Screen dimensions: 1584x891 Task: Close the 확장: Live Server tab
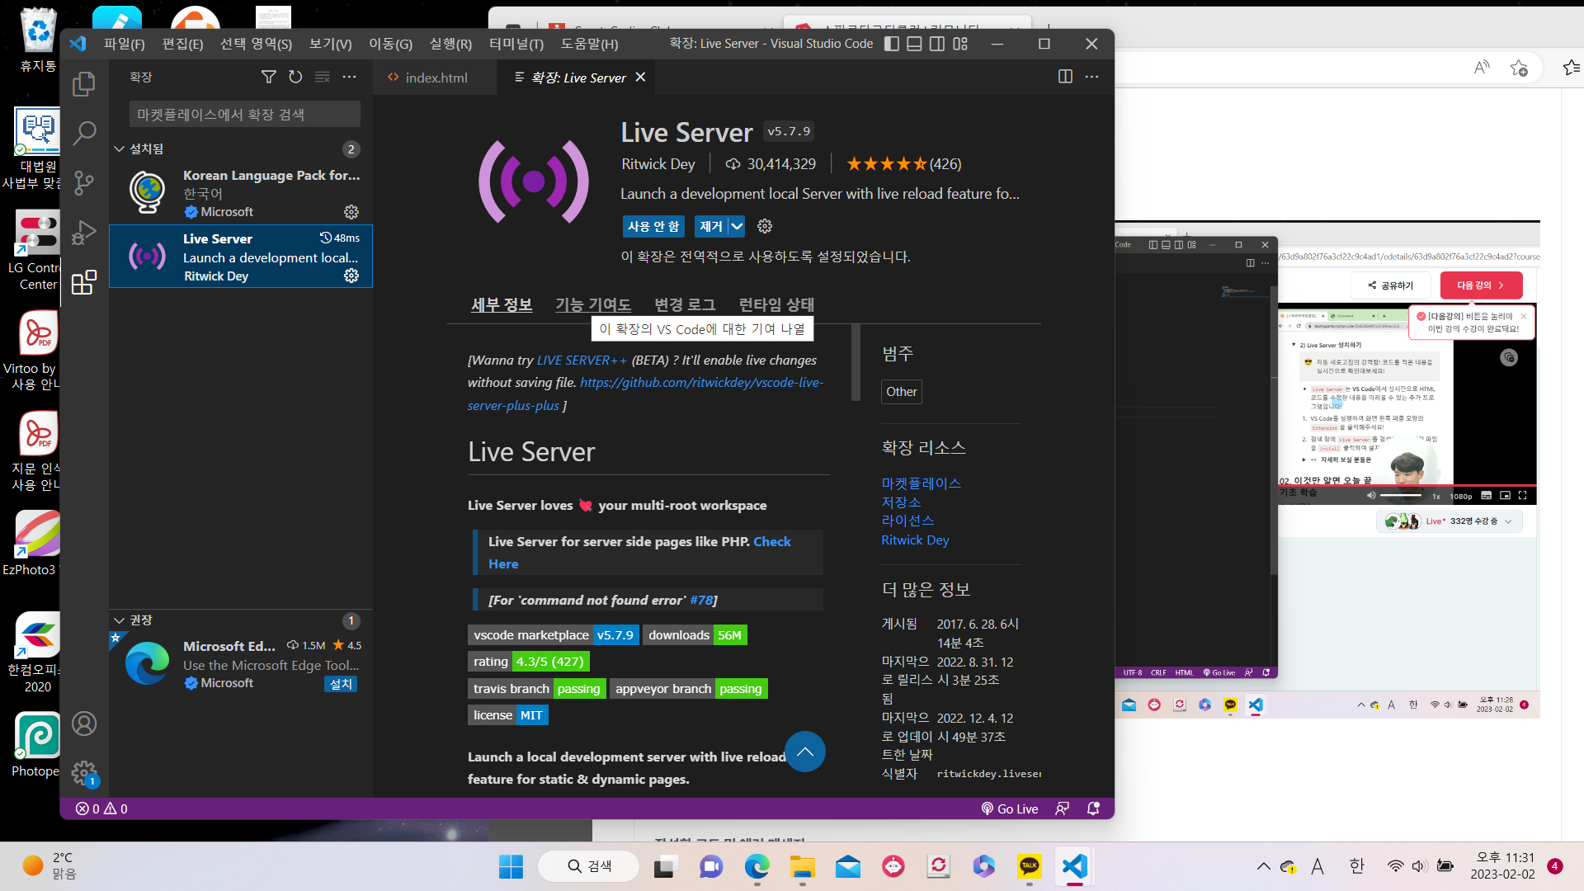tap(640, 77)
